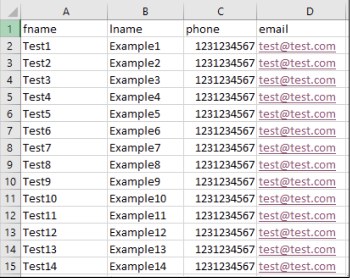The image size is (350, 280).
Task: Select column A header
Action: point(64,12)
